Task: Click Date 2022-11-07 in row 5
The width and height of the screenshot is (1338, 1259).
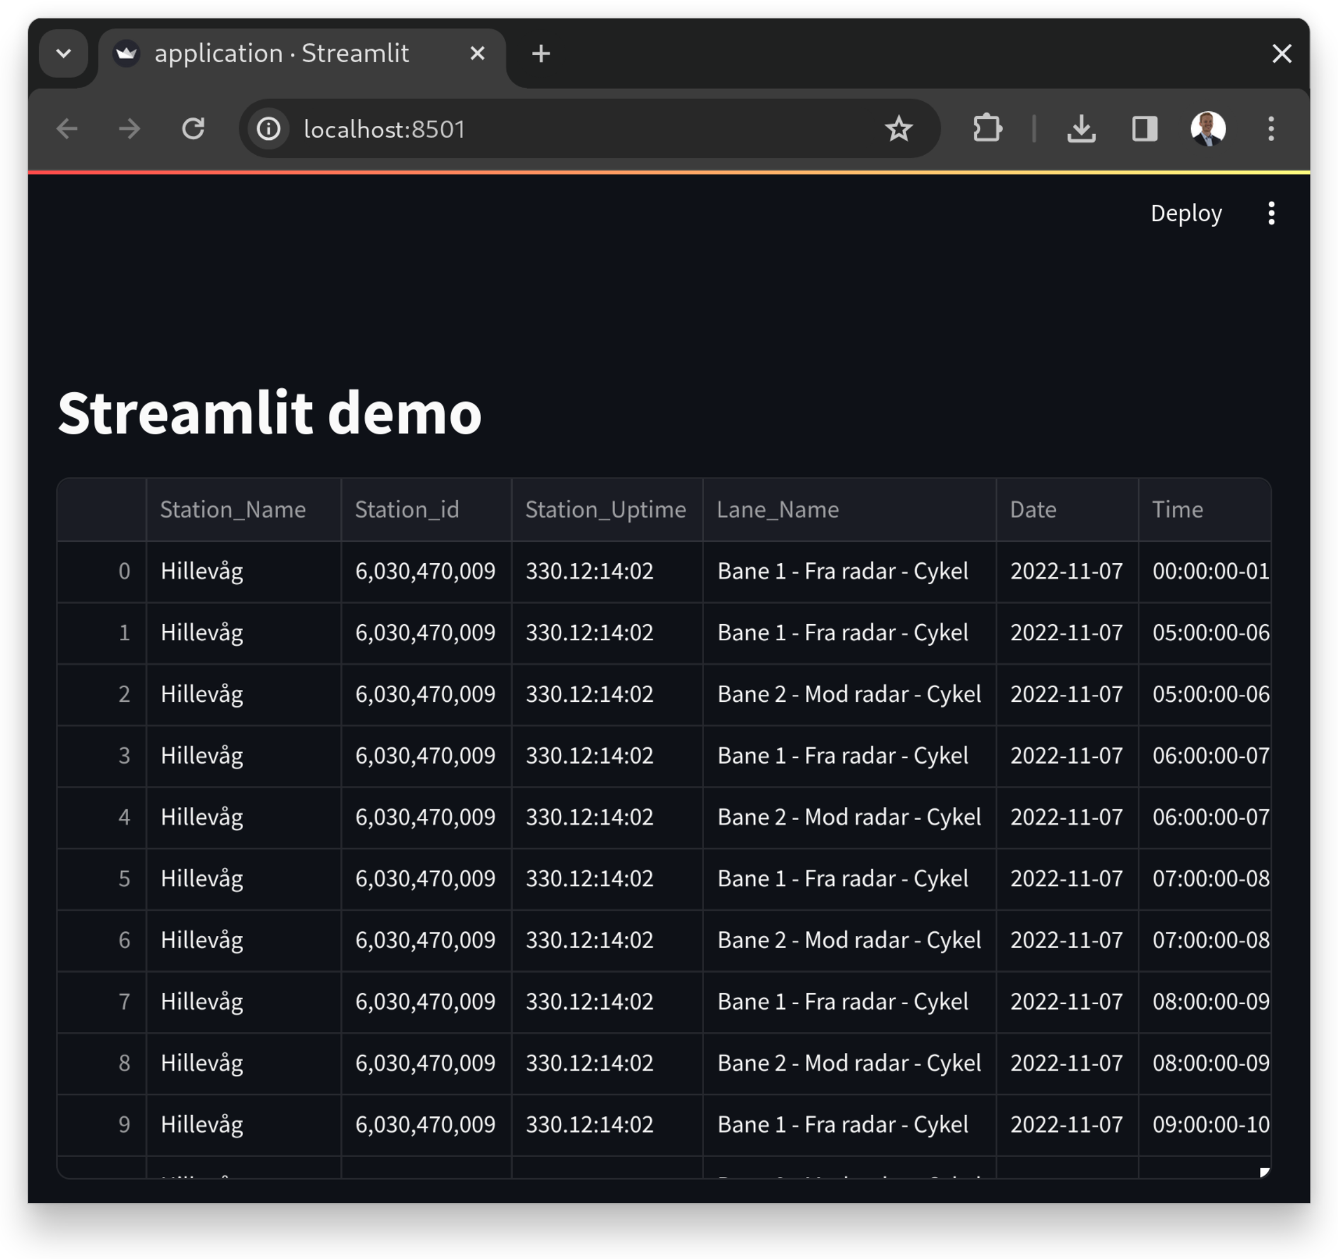Action: coord(1068,878)
